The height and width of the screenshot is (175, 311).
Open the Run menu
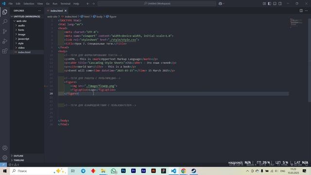coord(55,3)
